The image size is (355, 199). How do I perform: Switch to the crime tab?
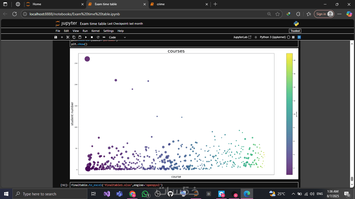[161, 4]
